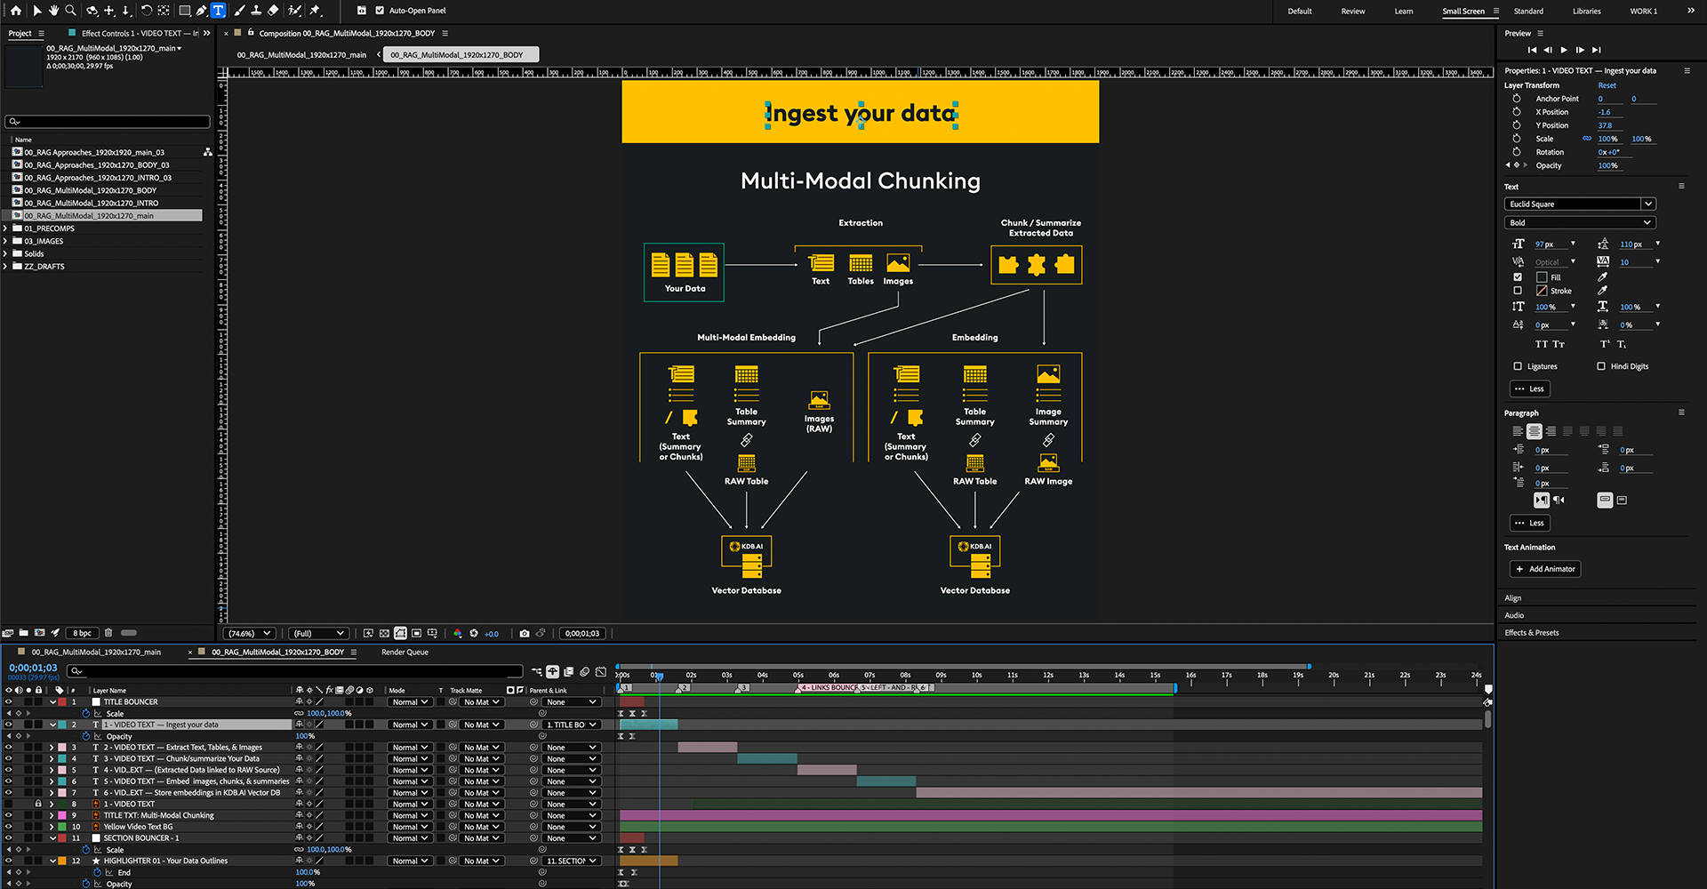Toggle the Auto-Open Panel checkbox

coord(380,11)
